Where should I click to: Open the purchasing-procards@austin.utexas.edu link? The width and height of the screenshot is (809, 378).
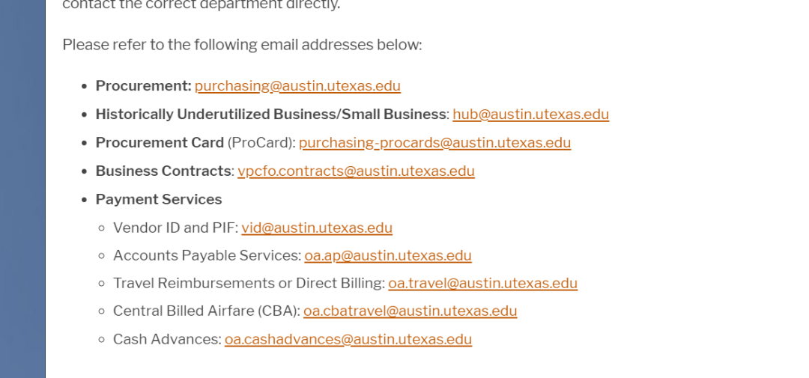pyautogui.click(x=434, y=143)
